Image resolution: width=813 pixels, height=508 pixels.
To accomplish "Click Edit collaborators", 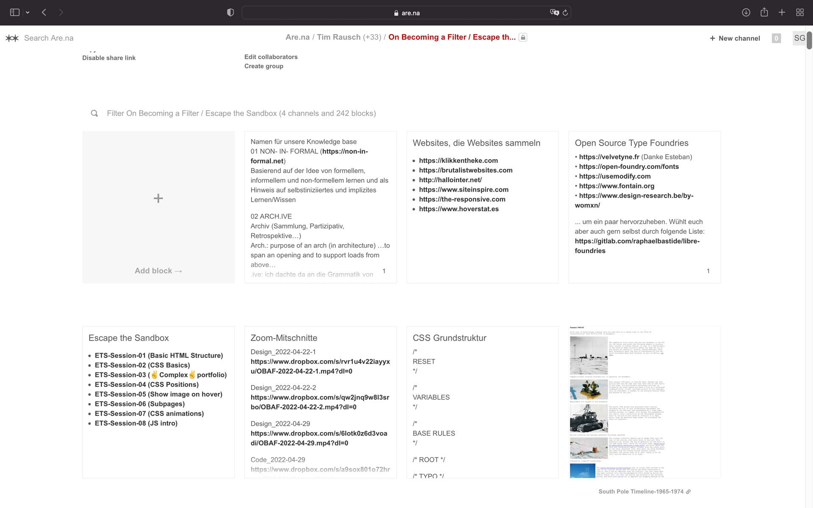I will (x=271, y=57).
